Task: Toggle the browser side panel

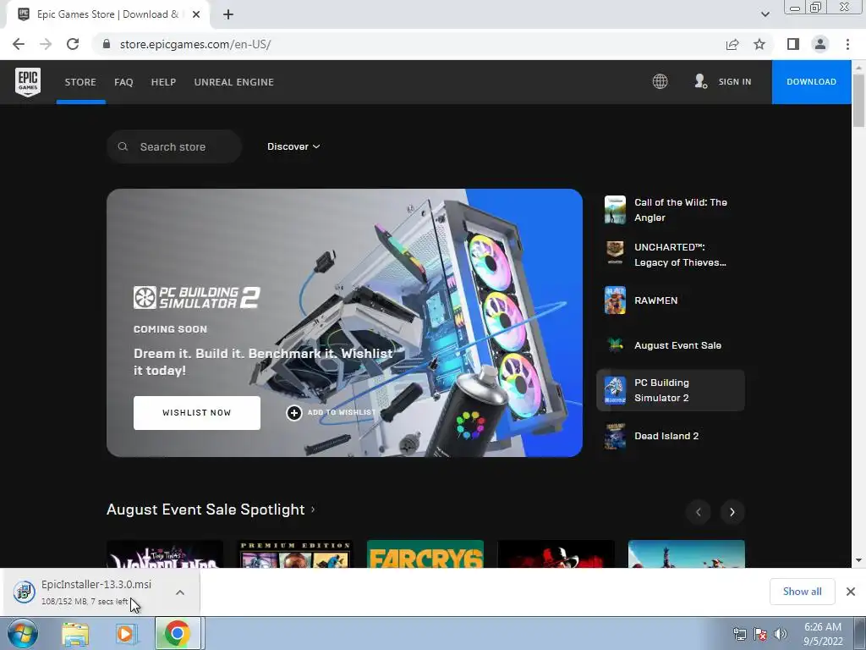Action: click(793, 44)
